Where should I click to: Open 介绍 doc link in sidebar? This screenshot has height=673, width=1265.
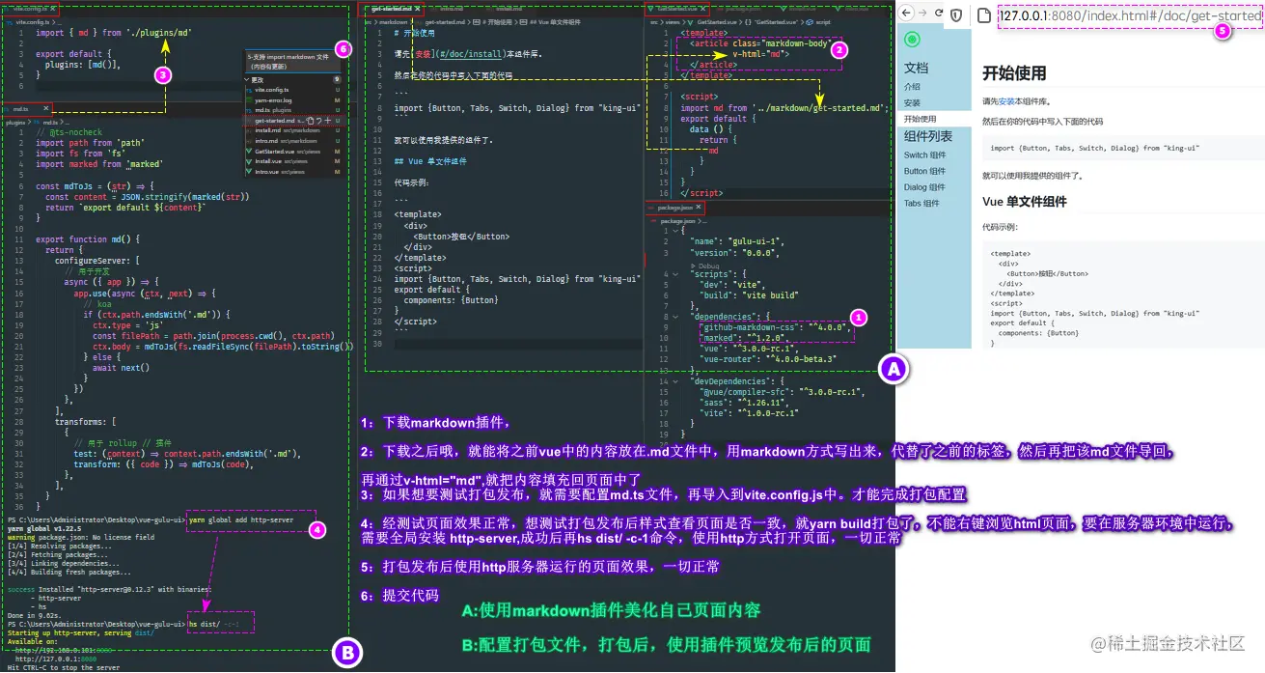[912, 87]
